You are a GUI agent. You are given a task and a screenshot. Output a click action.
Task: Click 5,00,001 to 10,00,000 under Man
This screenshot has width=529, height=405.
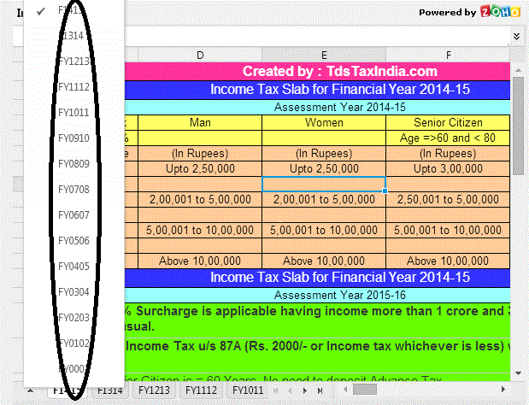(200, 231)
